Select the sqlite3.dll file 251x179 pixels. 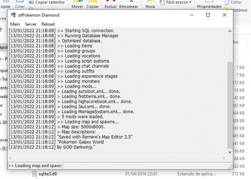[47, 174]
